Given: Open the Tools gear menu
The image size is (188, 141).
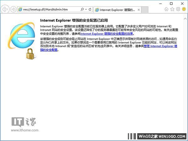Looking at the screenshot, I should pos(178,9).
